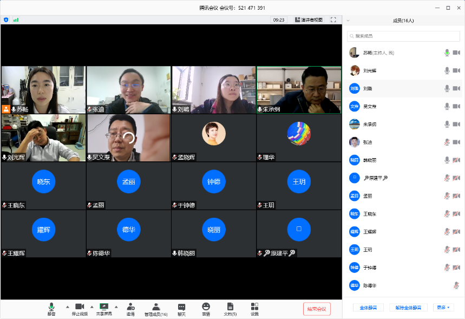
Task: Click the 全体静音 mute all button
Action: (x=368, y=308)
